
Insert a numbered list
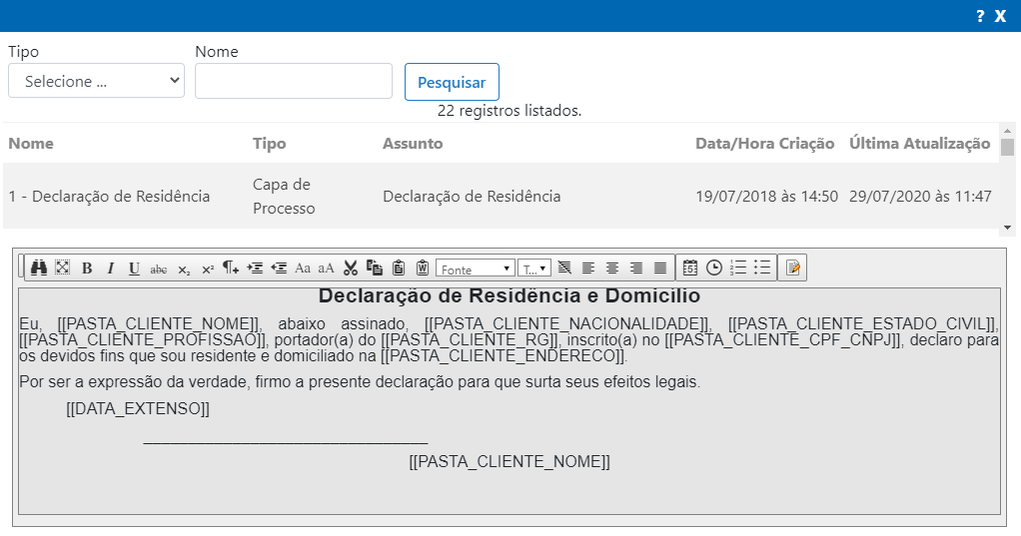click(738, 268)
